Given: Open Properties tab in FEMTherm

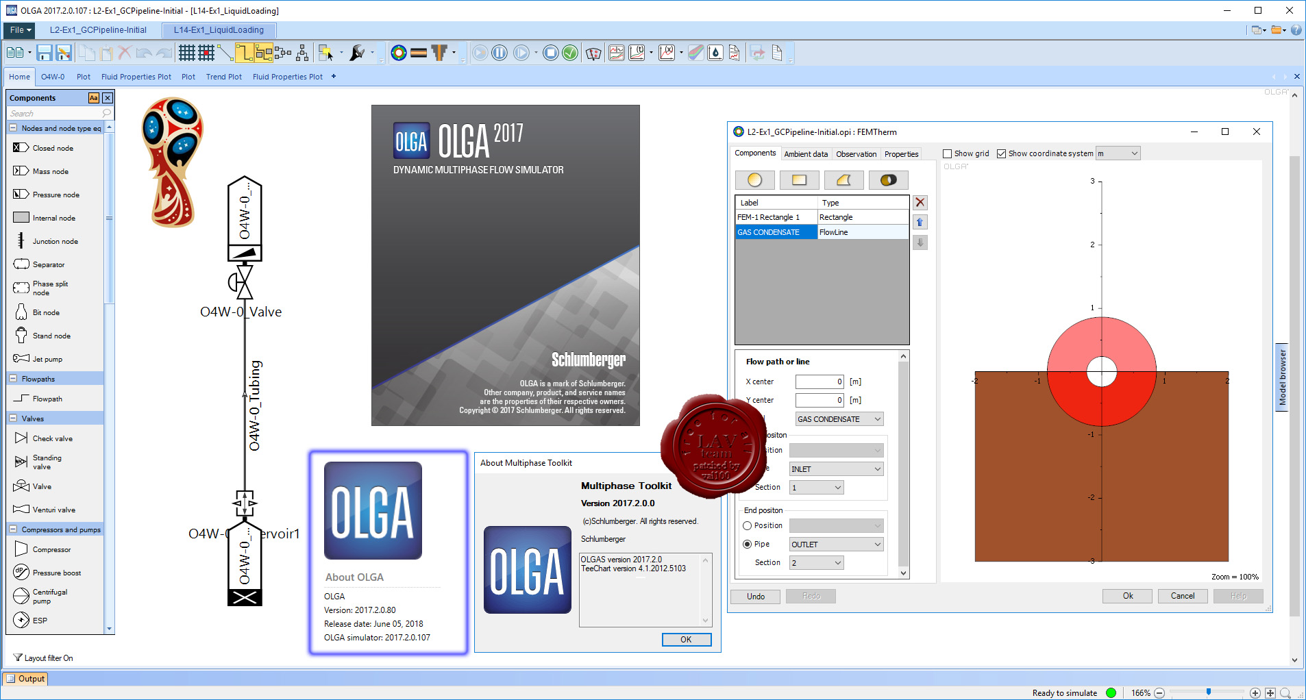Looking at the screenshot, I should click(x=901, y=154).
